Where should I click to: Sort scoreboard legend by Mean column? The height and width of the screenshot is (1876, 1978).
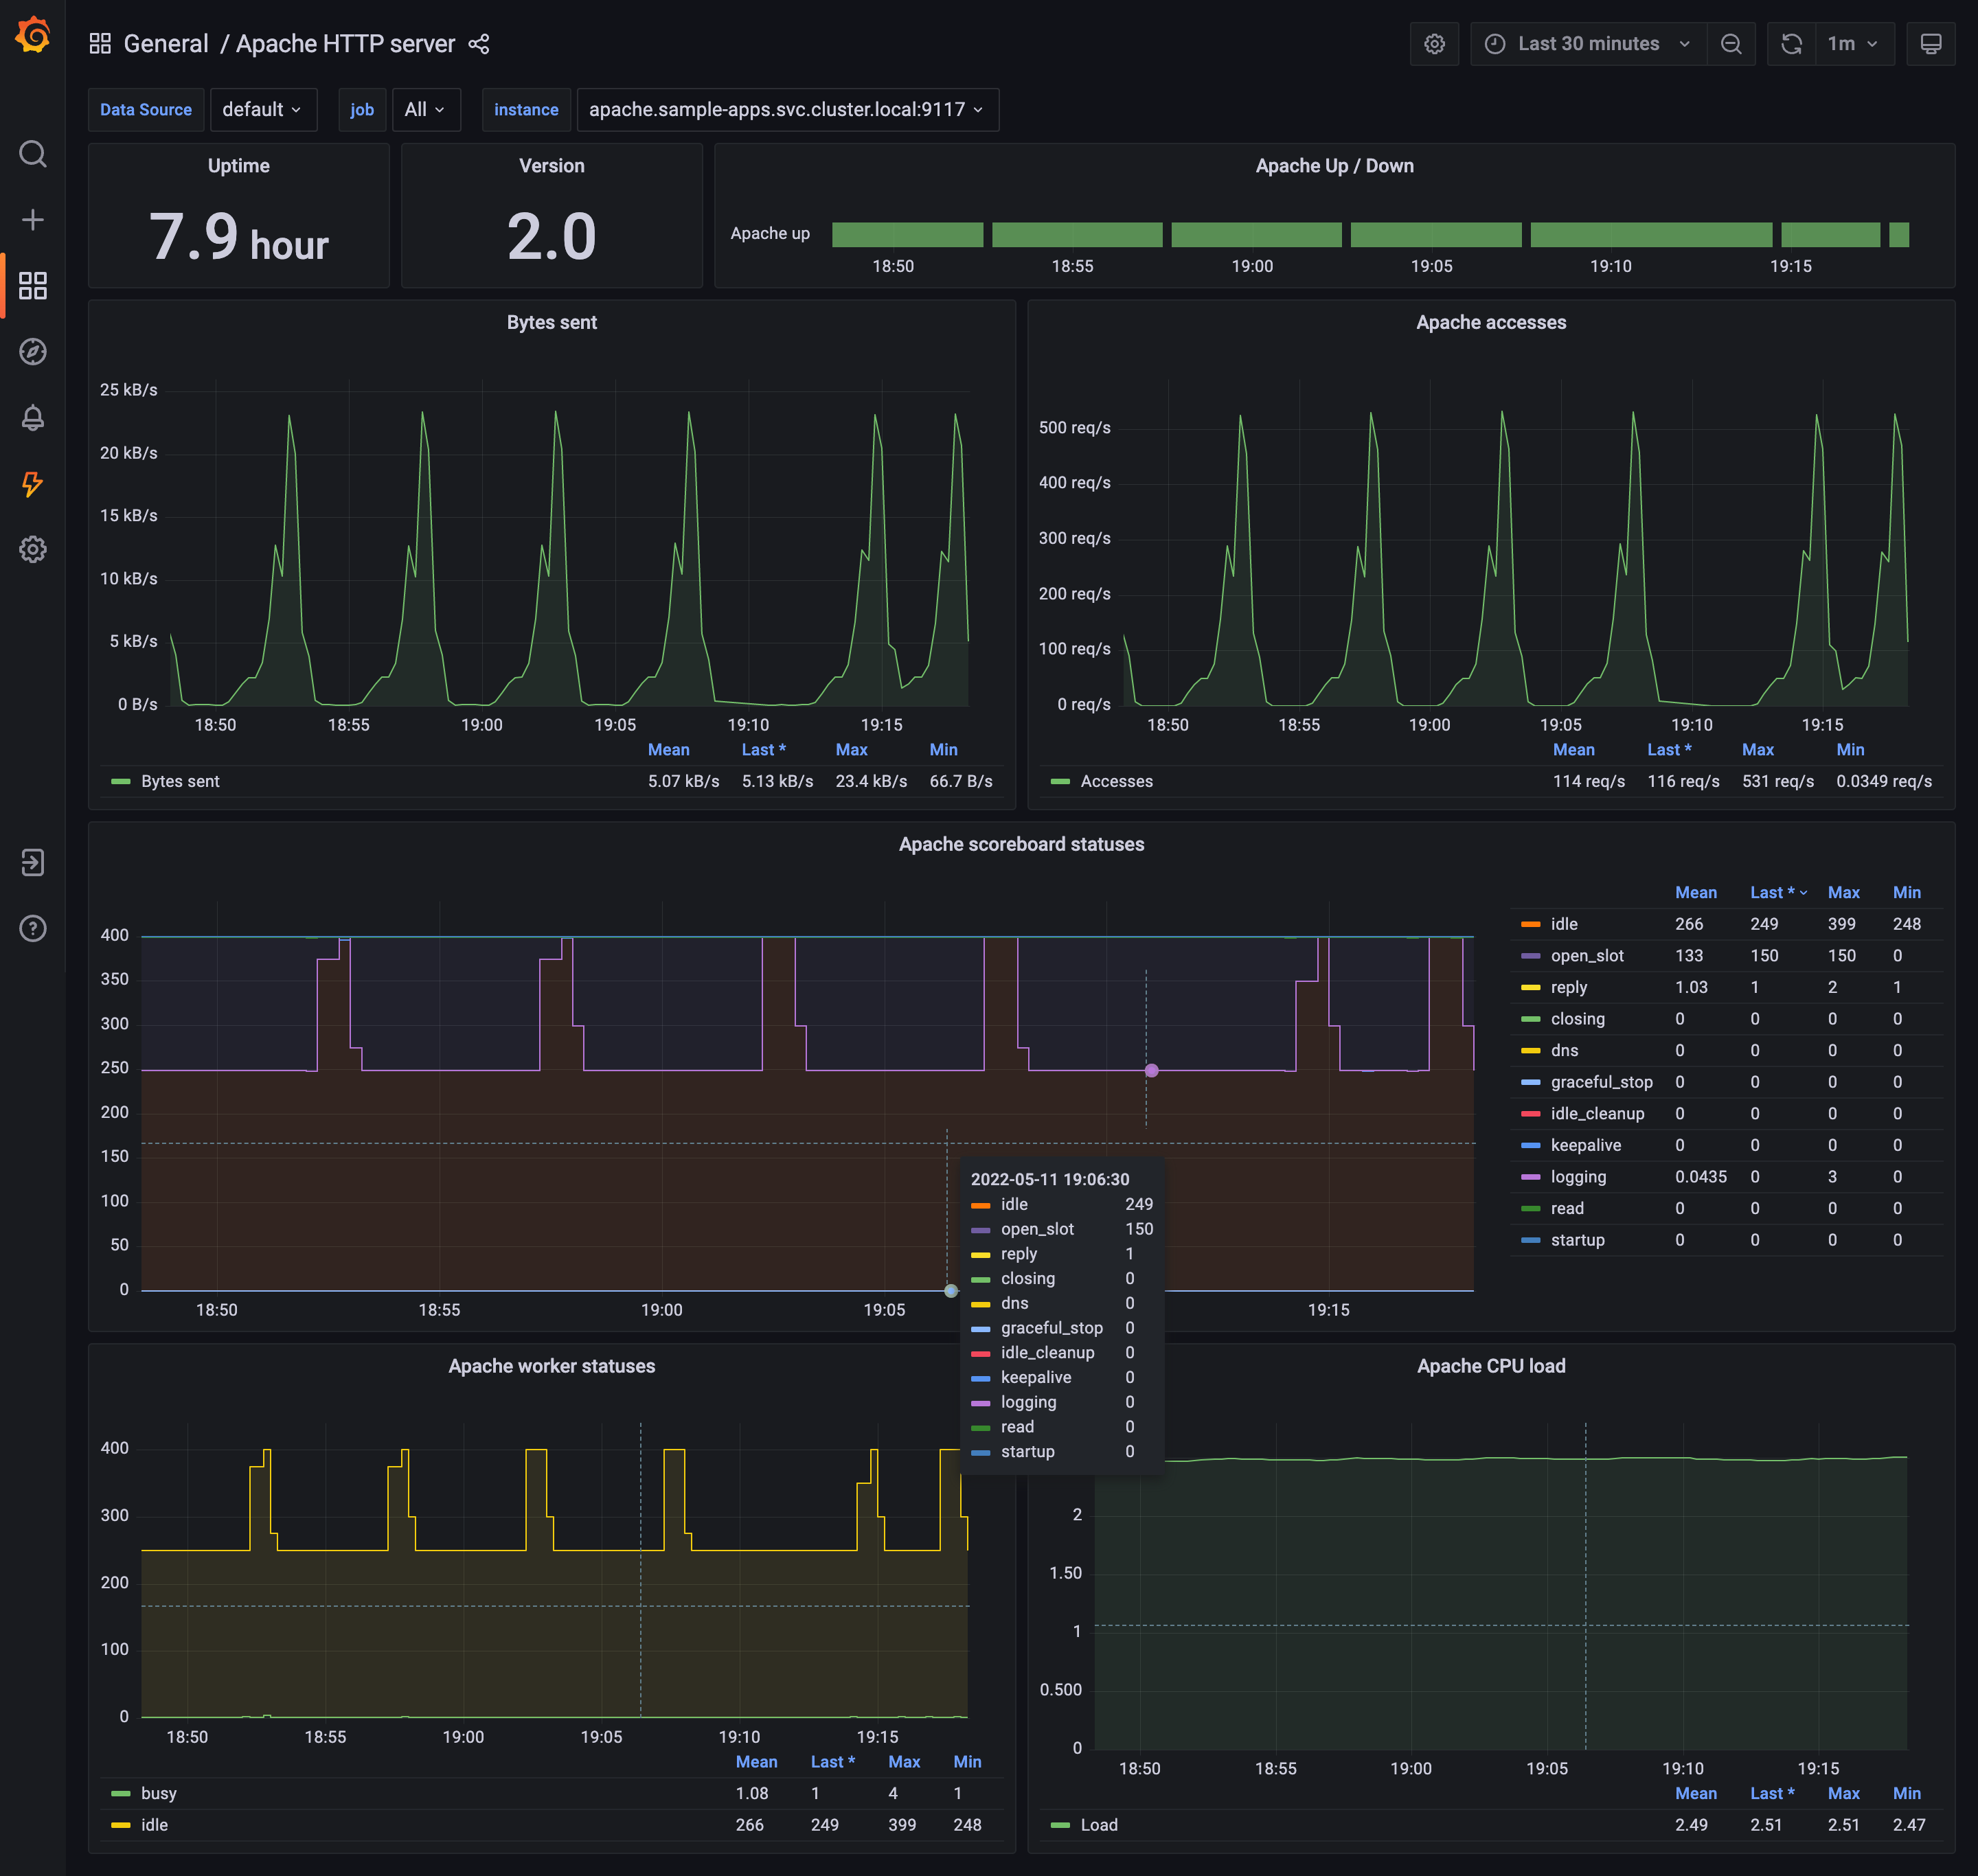pos(1695,892)
